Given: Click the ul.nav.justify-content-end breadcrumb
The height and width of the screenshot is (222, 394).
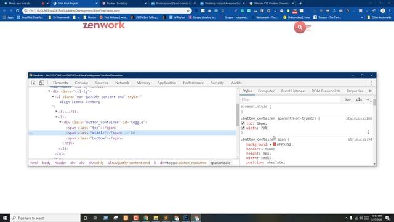Looking at the screenshot, I should click(129, 163).
